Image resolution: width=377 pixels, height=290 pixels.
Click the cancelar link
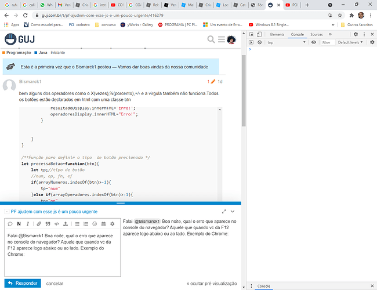(x=55, y=284)
